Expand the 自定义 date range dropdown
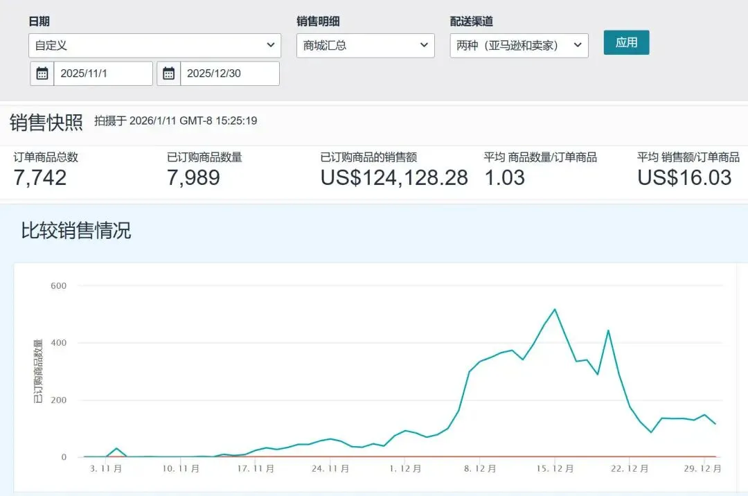 tap(154, 45)
